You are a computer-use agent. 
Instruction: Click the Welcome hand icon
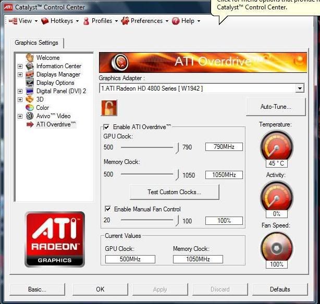coord(30,57)
